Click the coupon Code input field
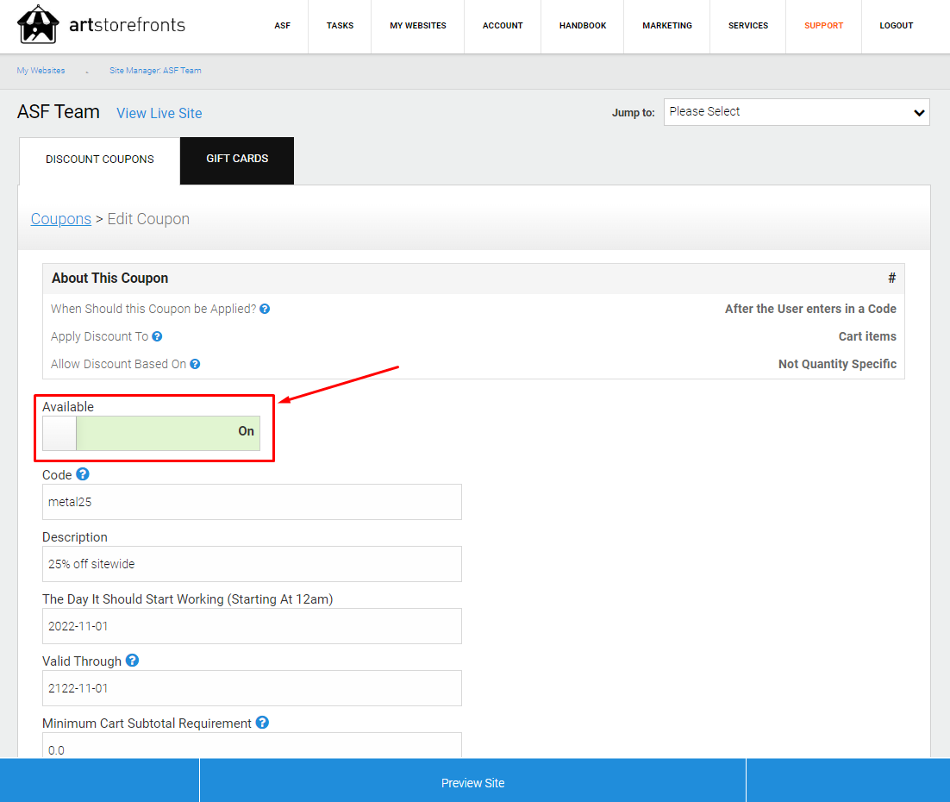 coord(252,502)
